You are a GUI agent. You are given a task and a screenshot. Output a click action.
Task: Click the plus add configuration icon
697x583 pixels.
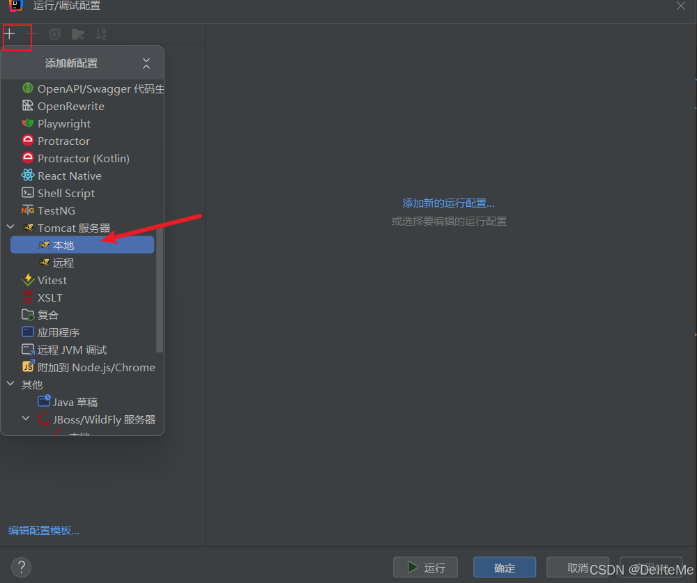[9, 33]
